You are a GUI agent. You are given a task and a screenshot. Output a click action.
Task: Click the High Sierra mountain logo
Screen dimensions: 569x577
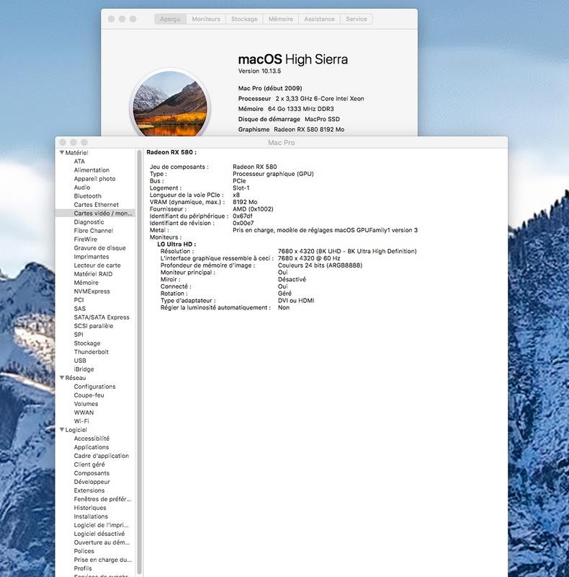pyautogui.click(x=170, y=105)
